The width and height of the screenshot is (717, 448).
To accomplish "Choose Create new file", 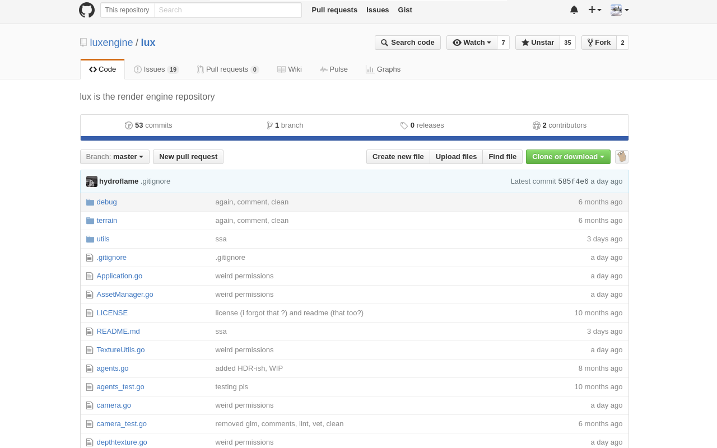I will (398, 157).
